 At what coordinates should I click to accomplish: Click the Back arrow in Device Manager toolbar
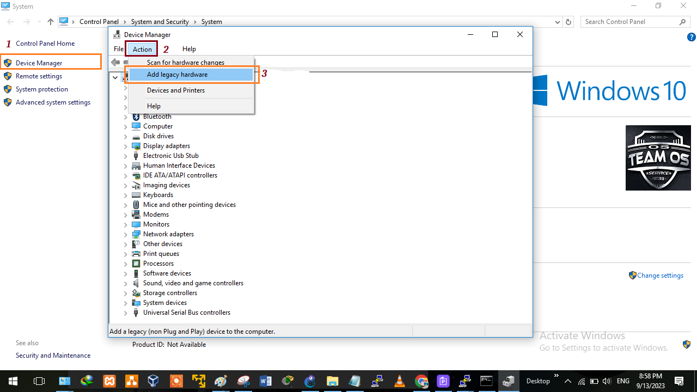[115, 63]
